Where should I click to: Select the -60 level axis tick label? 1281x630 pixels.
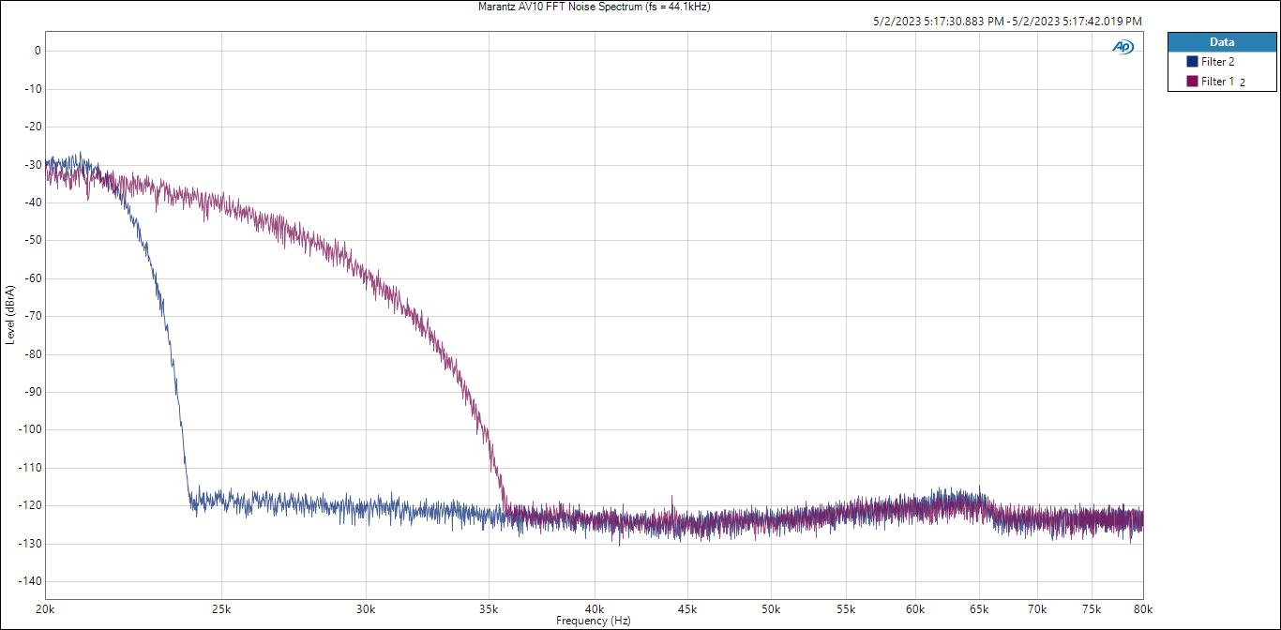coord(33,278)
